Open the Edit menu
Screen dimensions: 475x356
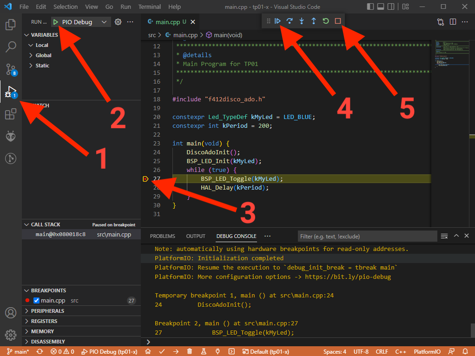[41, 7]
